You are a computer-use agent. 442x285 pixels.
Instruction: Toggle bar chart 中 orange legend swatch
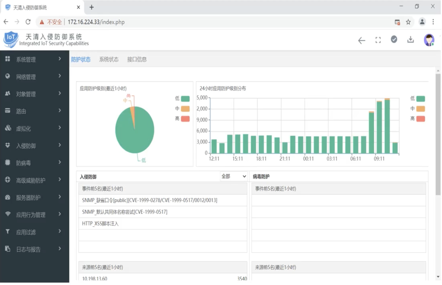click(421, 108)
